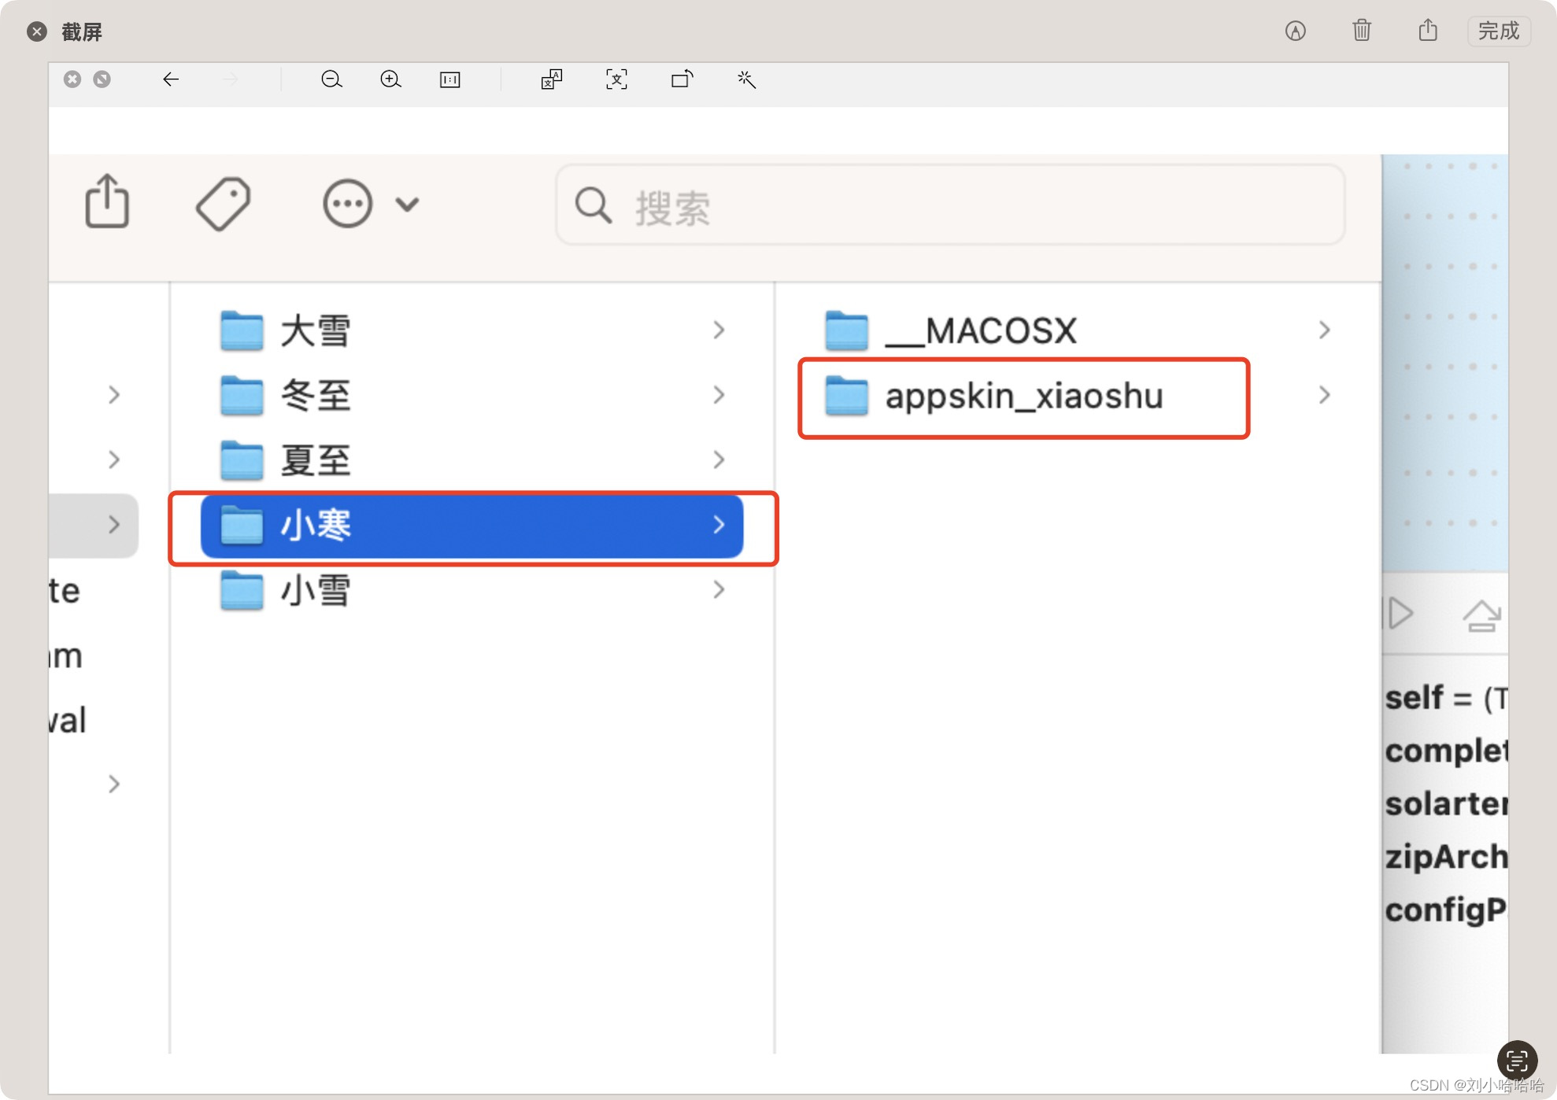Click the trash delete icon
Image resolution: width=1557 pixels, height=1100 pixels.
click(1362, 31)
